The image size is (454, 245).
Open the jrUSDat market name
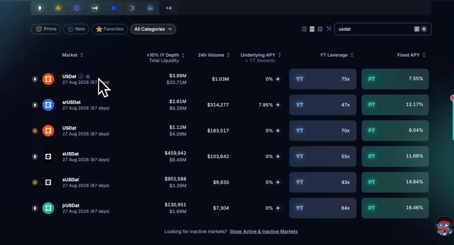pyautogui.click(x=71, y=205)
